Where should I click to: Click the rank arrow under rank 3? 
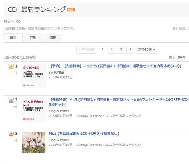click(x=16, y=140)
